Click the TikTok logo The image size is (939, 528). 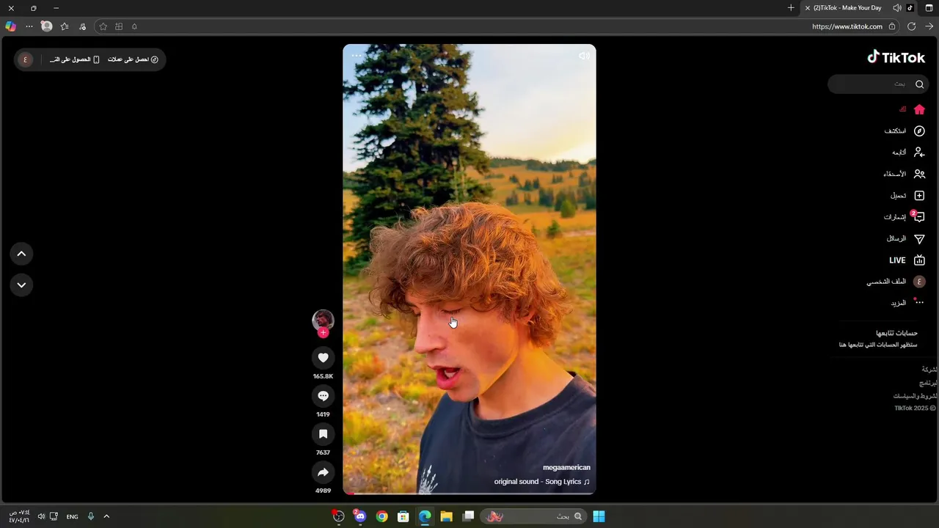pos(896,57)
